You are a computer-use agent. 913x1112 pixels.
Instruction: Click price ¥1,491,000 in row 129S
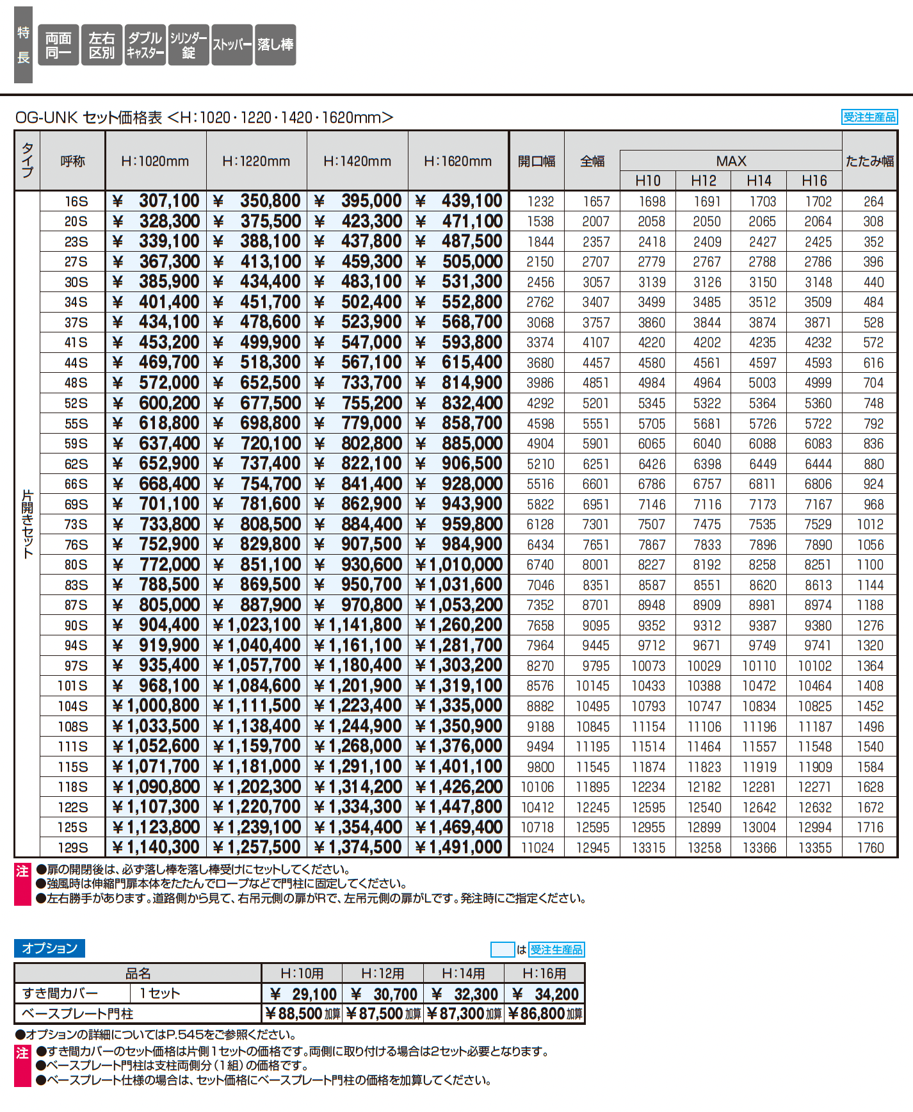(x=459, y=847)
